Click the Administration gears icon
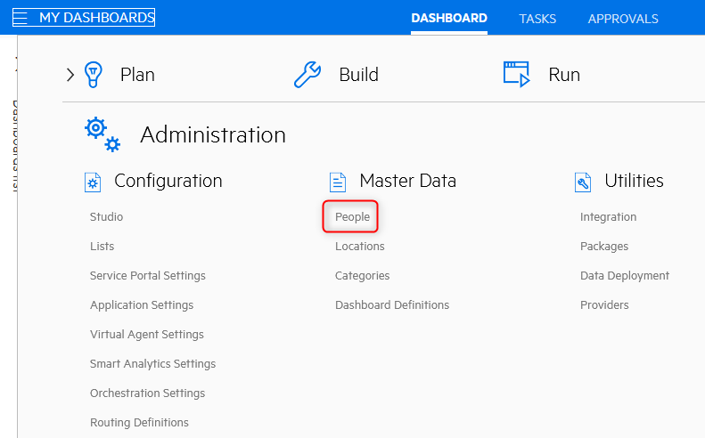This screenshot has height=438, width=705. click(x=102, y=134)
